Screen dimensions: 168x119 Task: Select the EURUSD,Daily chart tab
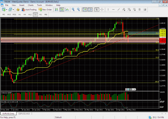tap(8, 114)
